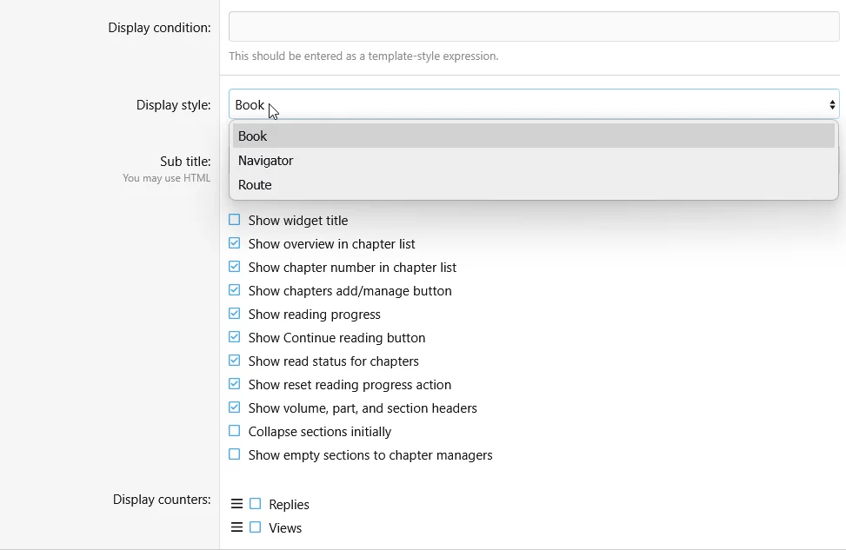Image resolution: width=846 pixels, height=550 pixels.
Task: Open the Display style dropdown
Action: (534, 104)
